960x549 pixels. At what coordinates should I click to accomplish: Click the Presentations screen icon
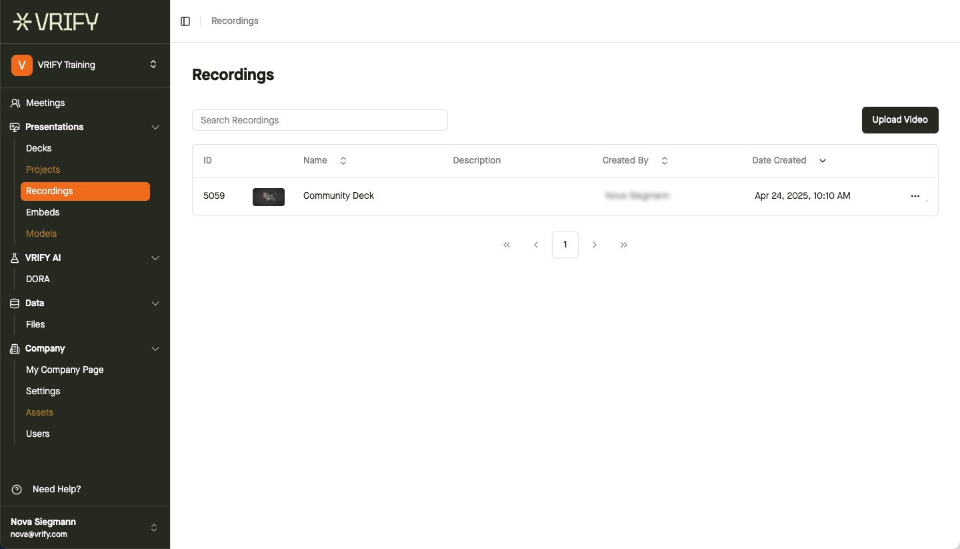(x=15, y=127)
